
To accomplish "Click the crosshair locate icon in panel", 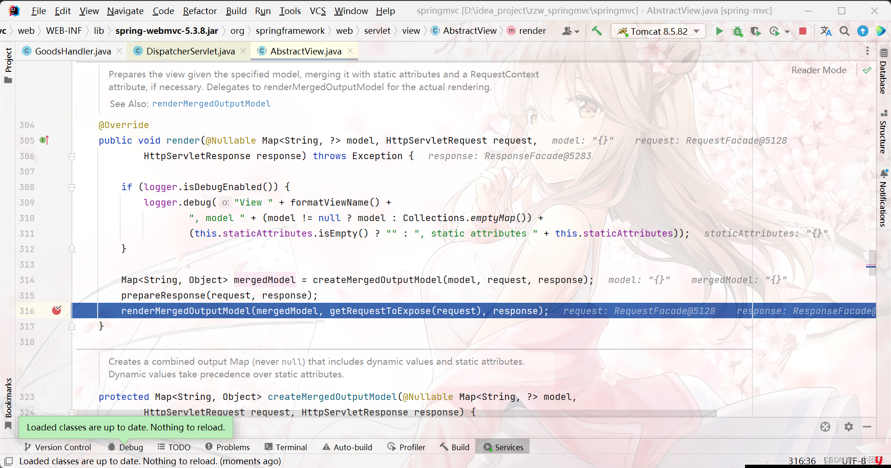I will click(x=825, y=427).
